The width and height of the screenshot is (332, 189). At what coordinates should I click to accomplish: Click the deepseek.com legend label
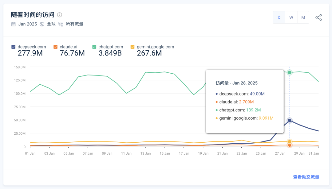pyautogui.click(x=32, y=47)
